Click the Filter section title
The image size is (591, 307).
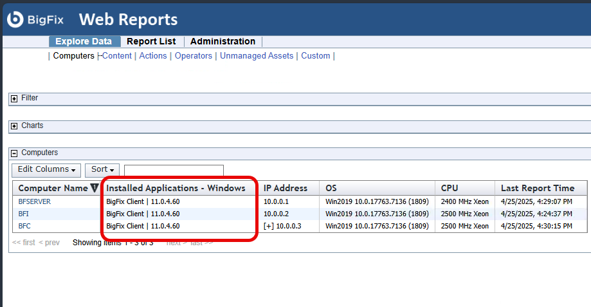click(x=30, y=98)
